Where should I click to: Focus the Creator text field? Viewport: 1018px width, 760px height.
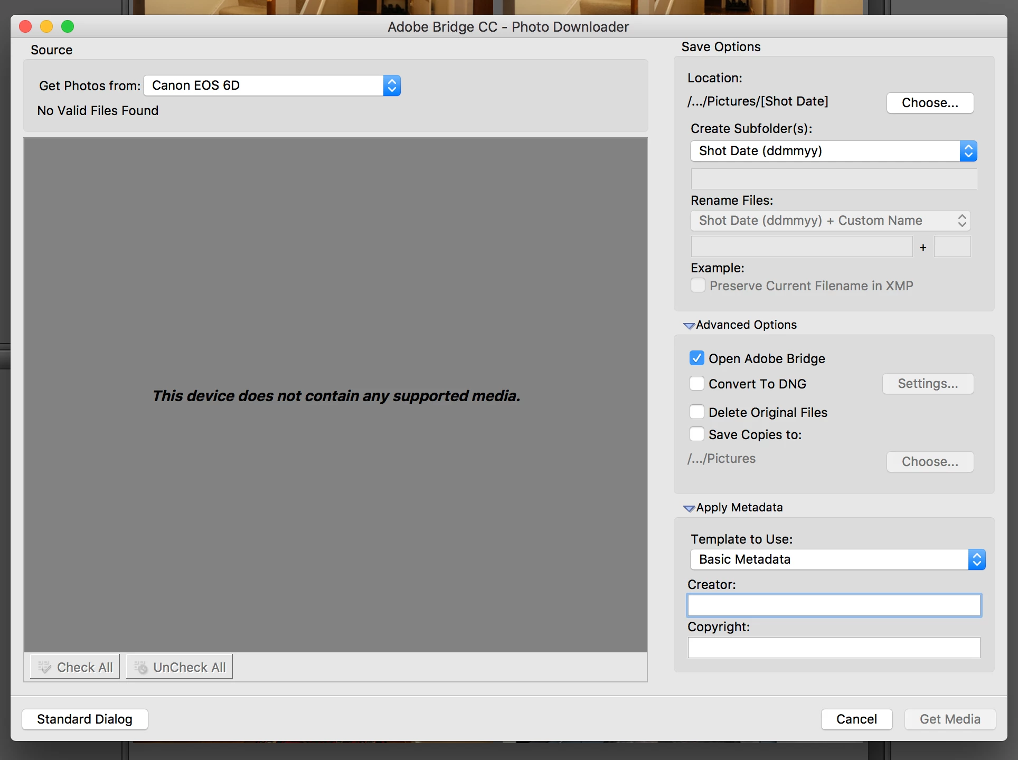pos(834,605)
